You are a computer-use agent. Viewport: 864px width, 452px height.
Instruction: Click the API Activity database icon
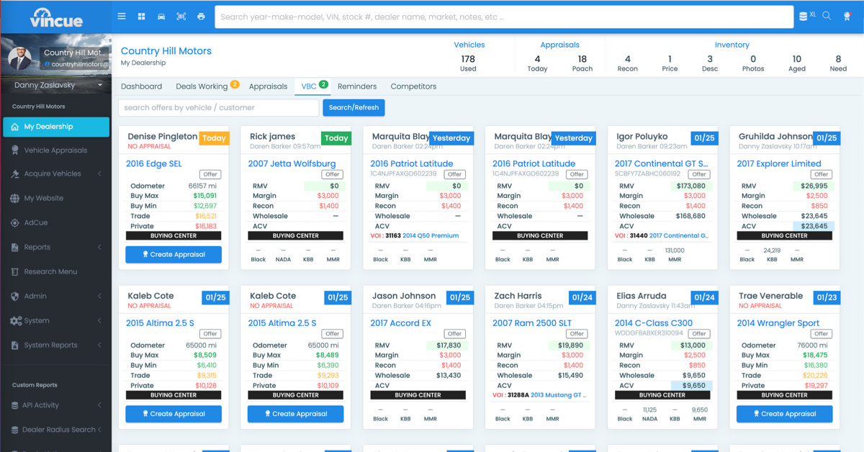coord(14,405)
